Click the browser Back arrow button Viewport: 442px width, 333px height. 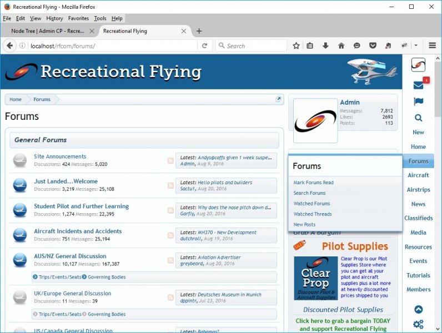[x=9, y=46]
